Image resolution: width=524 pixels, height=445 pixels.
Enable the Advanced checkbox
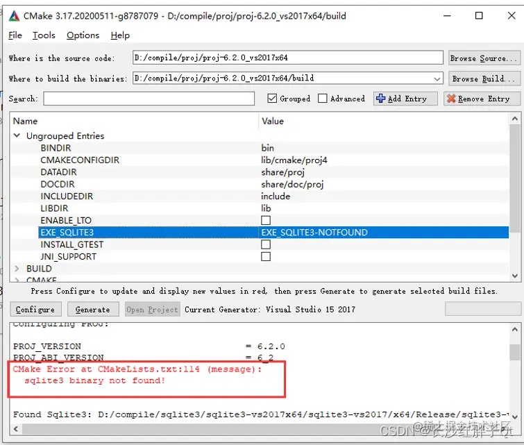323,99
